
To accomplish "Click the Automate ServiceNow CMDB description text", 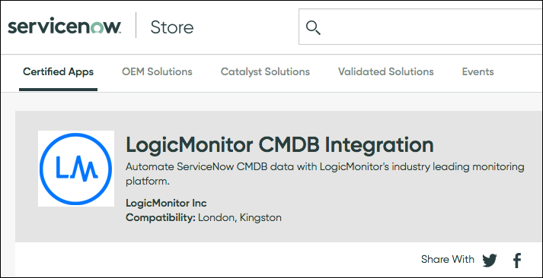I will (325, 174).
